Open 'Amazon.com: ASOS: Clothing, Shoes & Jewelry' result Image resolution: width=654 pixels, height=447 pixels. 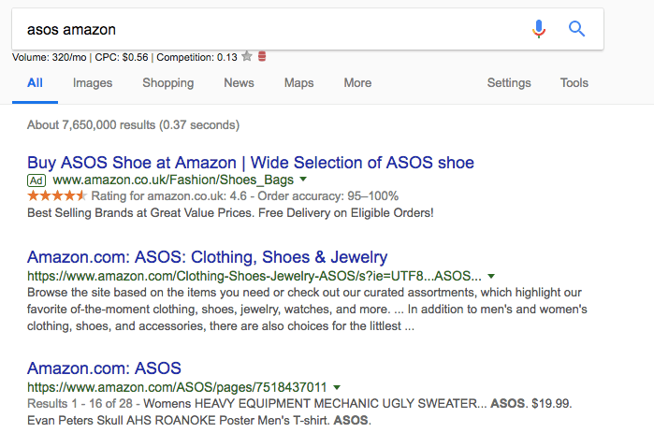208,257
